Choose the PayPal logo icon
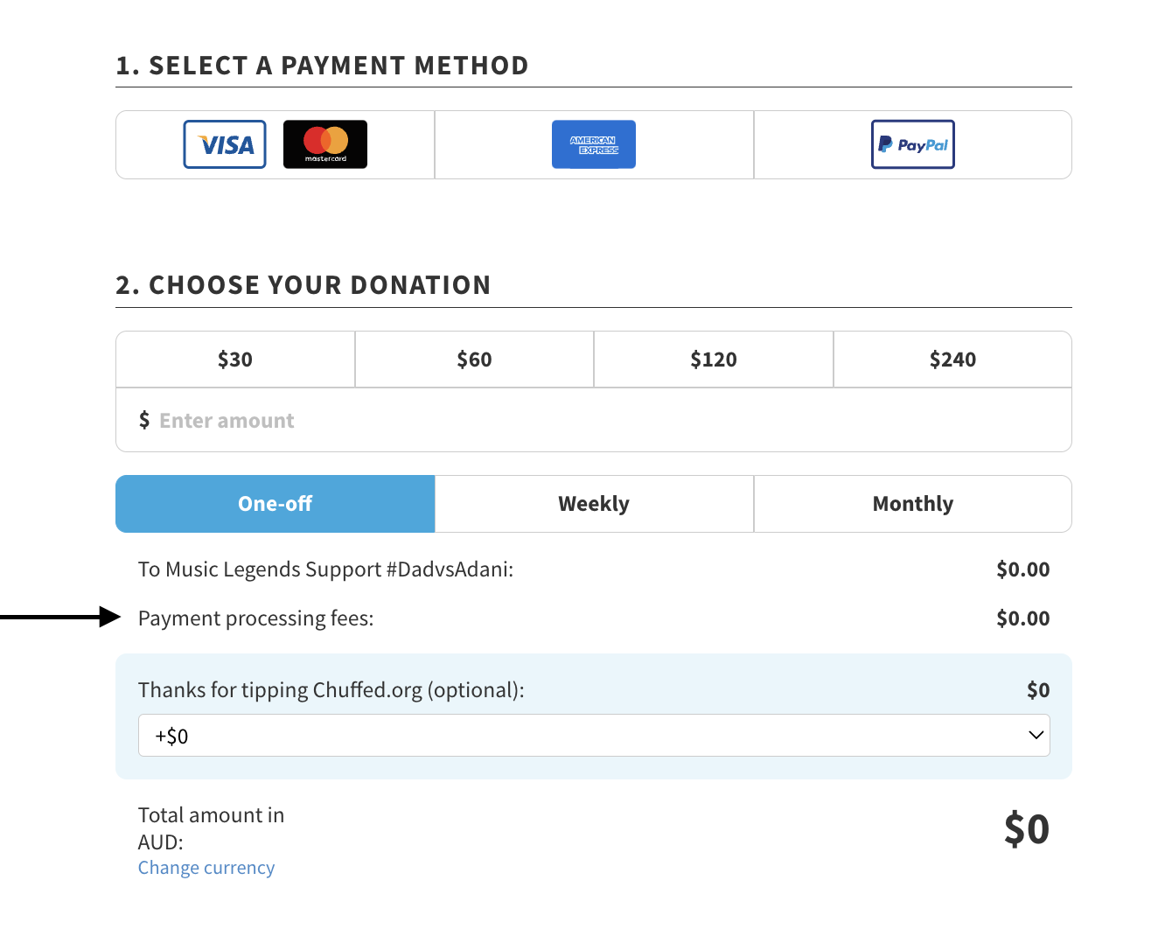This screenshot has width=1151, height=943. click(913, 144)
